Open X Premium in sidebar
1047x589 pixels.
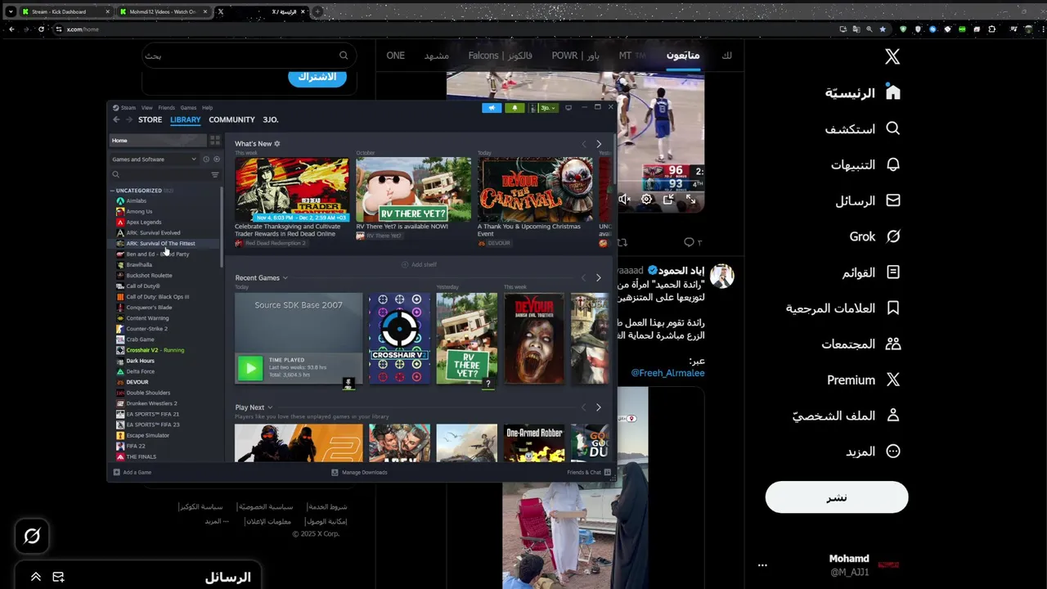864,380
